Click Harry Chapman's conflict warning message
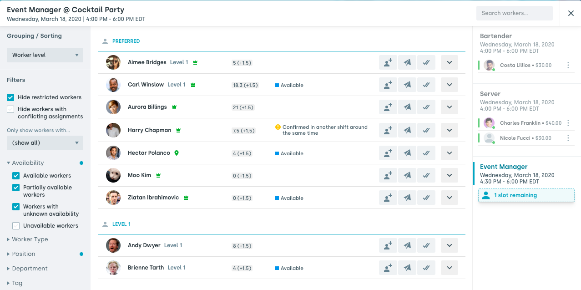This screenshot has width=581, height=290. [321, 130]
